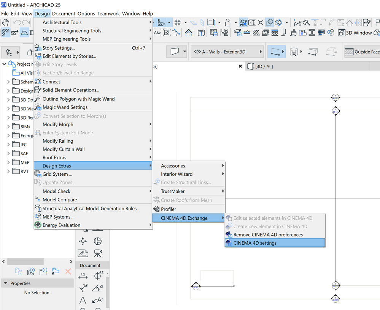Select the level dimension tool icon
380x310 pixels.
tap(98, 275)
